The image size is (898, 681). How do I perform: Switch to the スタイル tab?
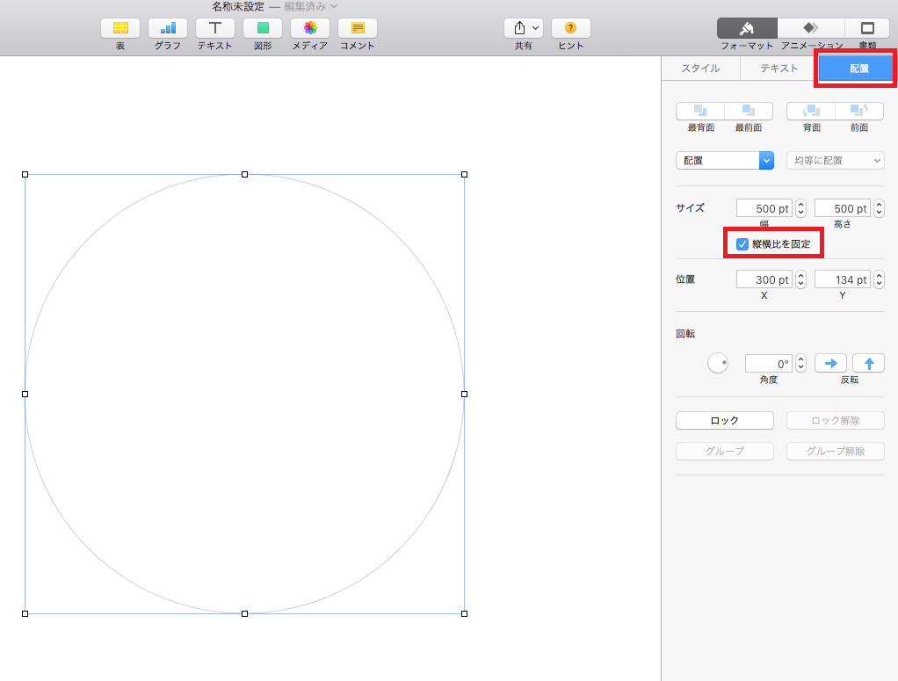[700, 69]
